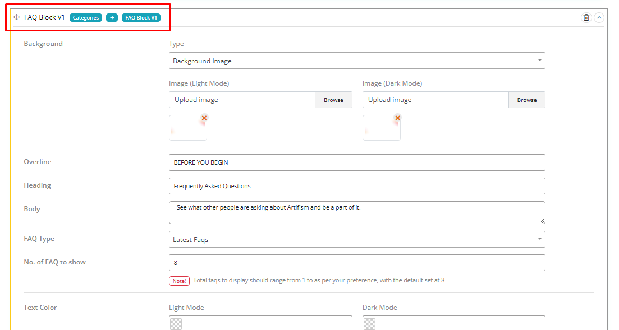Viewport: 619px width, 330px height.
Task: Browse for a Light Mode image
Action: 333,100
